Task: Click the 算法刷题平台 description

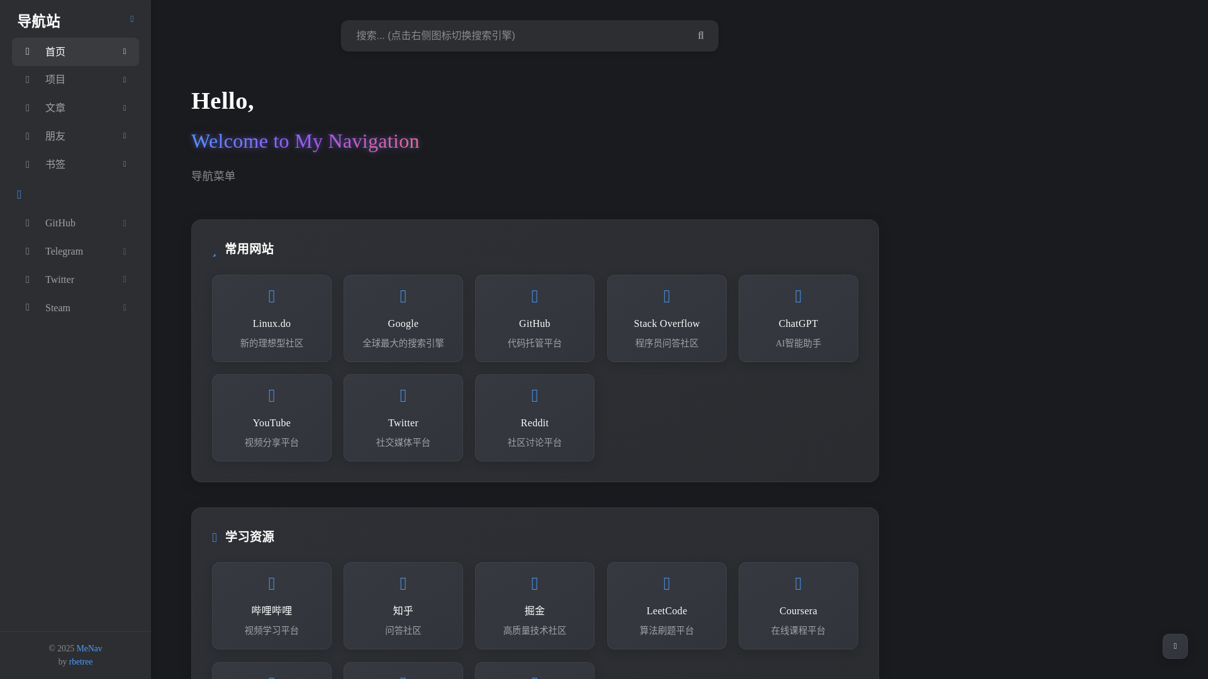Action: [667, 631]
